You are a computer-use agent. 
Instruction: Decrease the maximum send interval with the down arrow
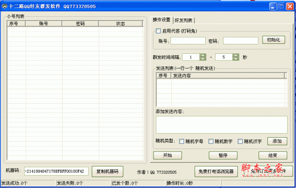[236, 59]
